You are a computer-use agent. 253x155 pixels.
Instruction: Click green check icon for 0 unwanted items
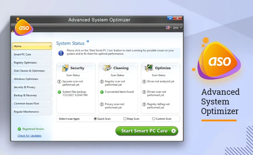[x=102, y=92]
